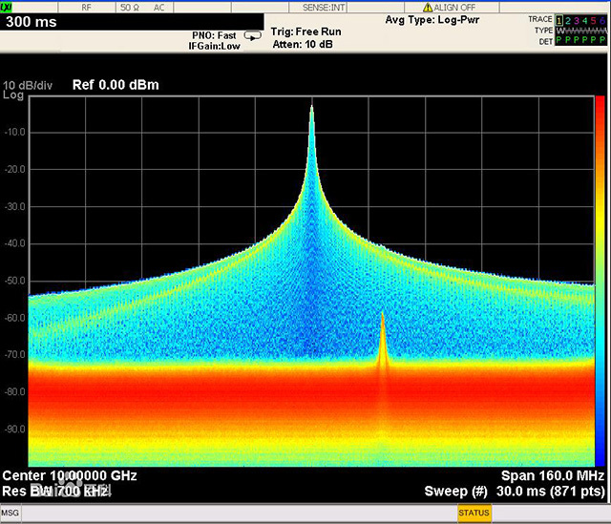Click Trig: Free Run setting

(x=305, y=31)
